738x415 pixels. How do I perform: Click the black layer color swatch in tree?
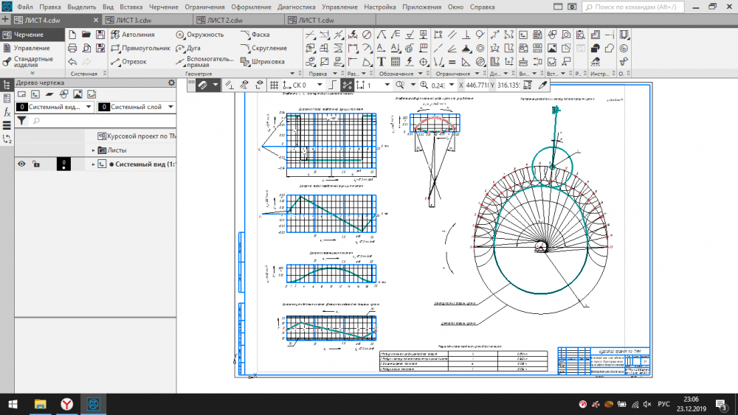point(64,164)
